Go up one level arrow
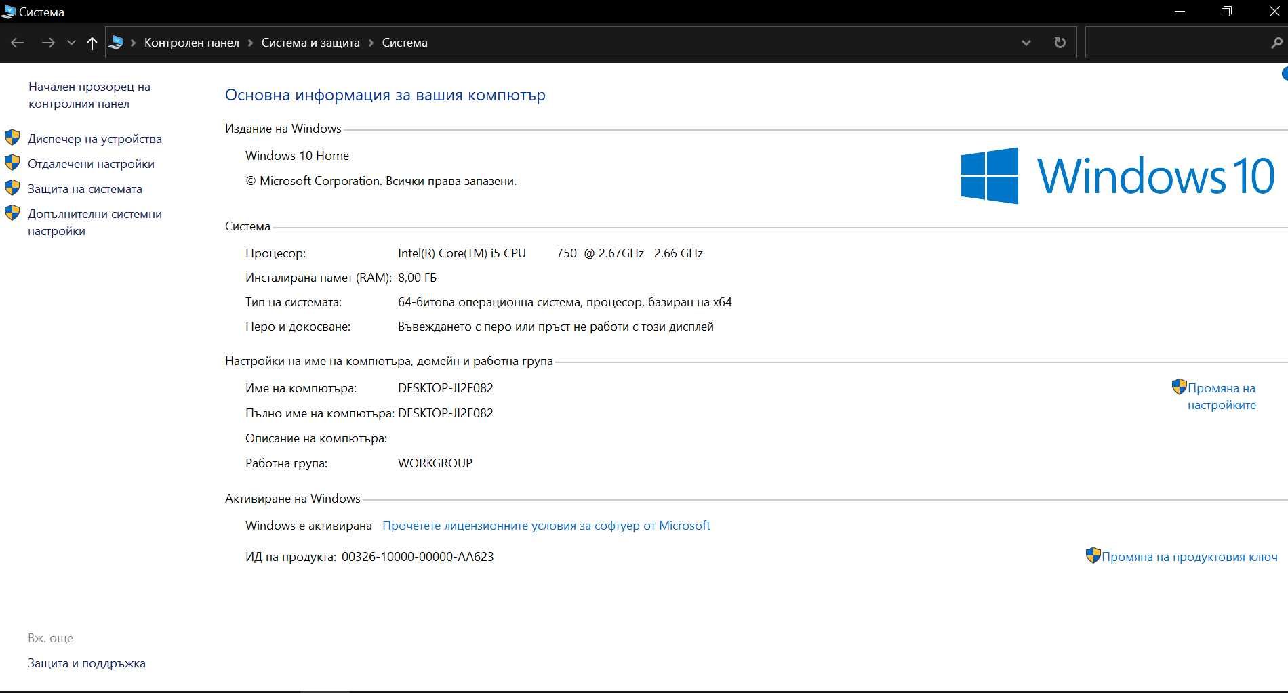The height and width of the screenshot is (693, 1288). click(x=92, y=43)
